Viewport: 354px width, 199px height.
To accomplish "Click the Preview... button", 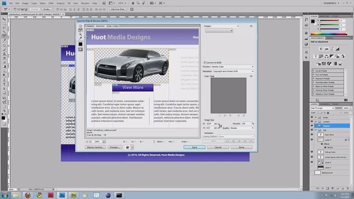I will point(115,148).
